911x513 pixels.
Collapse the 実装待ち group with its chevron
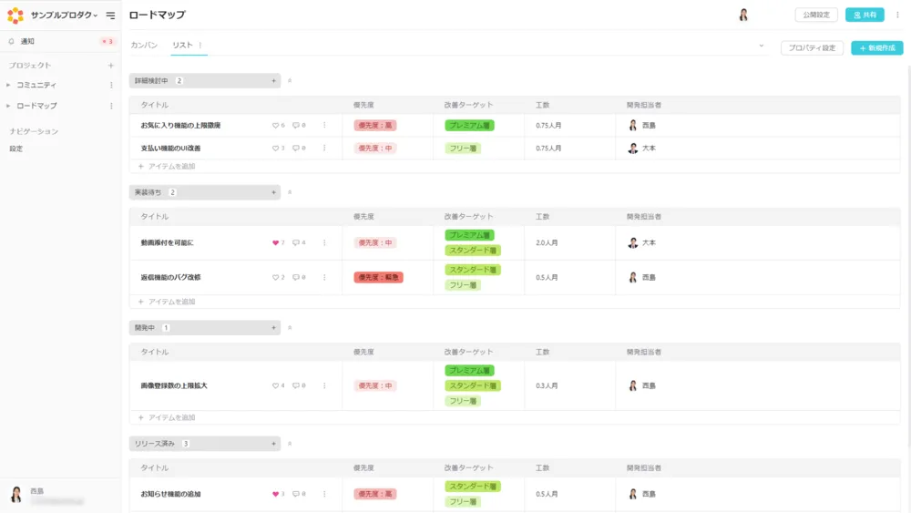[290, 193]
